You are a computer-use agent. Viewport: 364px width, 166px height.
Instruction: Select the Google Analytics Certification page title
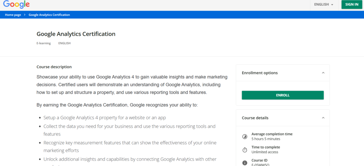tap(76, 34)
